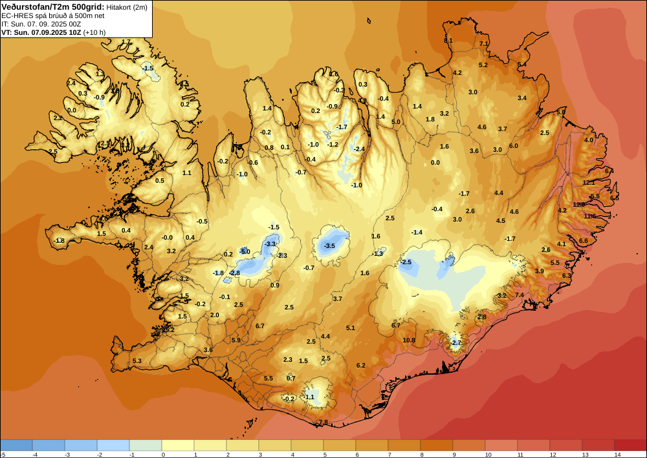Screen dimensions: 647x458
Task: Click the -1.1 value on the southern glacier
Action: click(309, 397)
